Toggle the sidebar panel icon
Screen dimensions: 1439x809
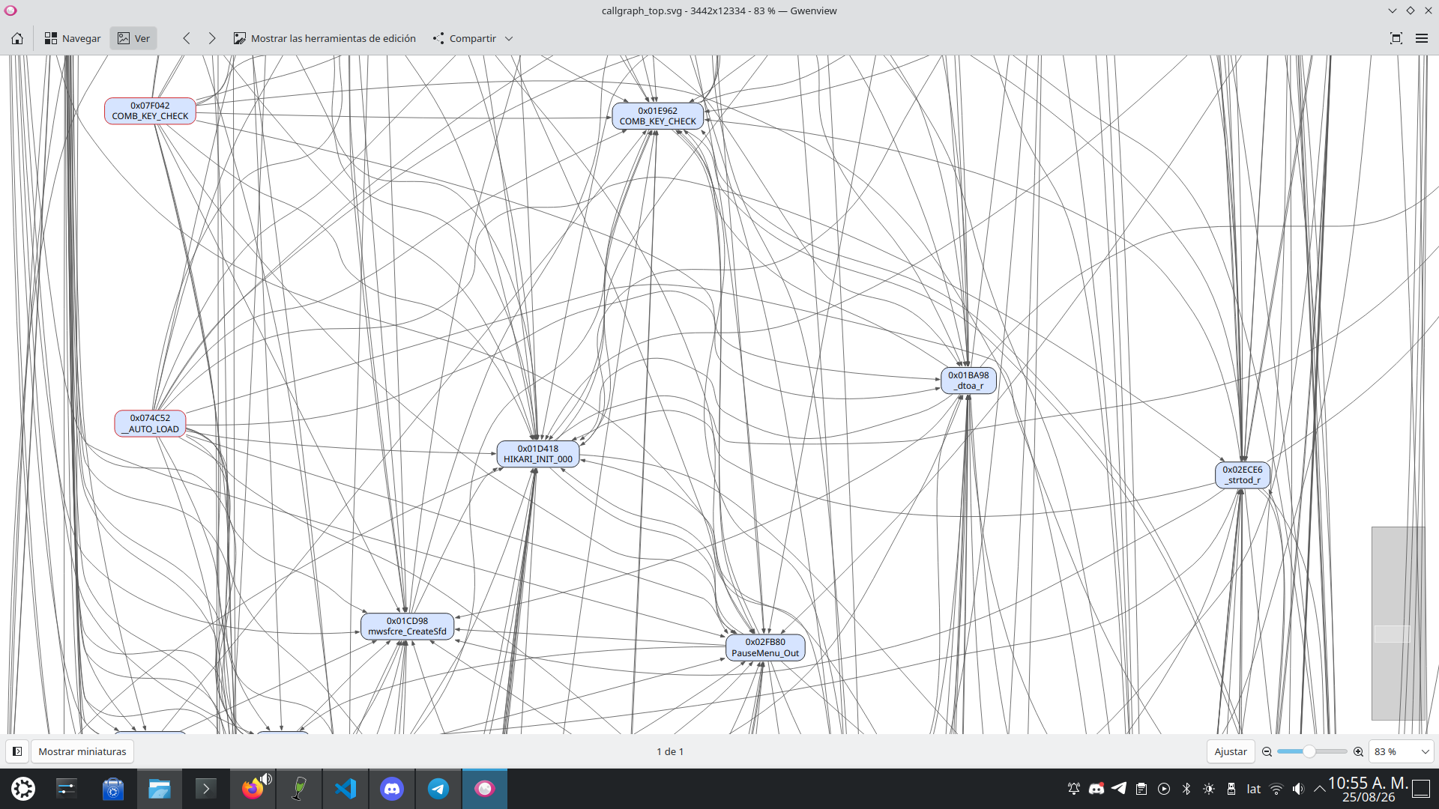point(17,751)
